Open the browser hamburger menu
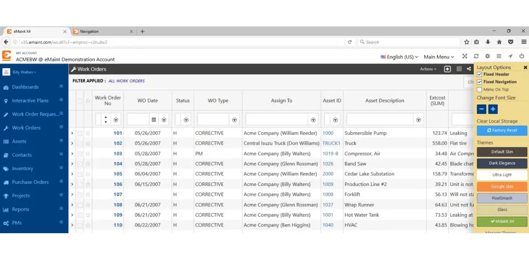This screenshot has width=529, height=264. click(524, 42)
